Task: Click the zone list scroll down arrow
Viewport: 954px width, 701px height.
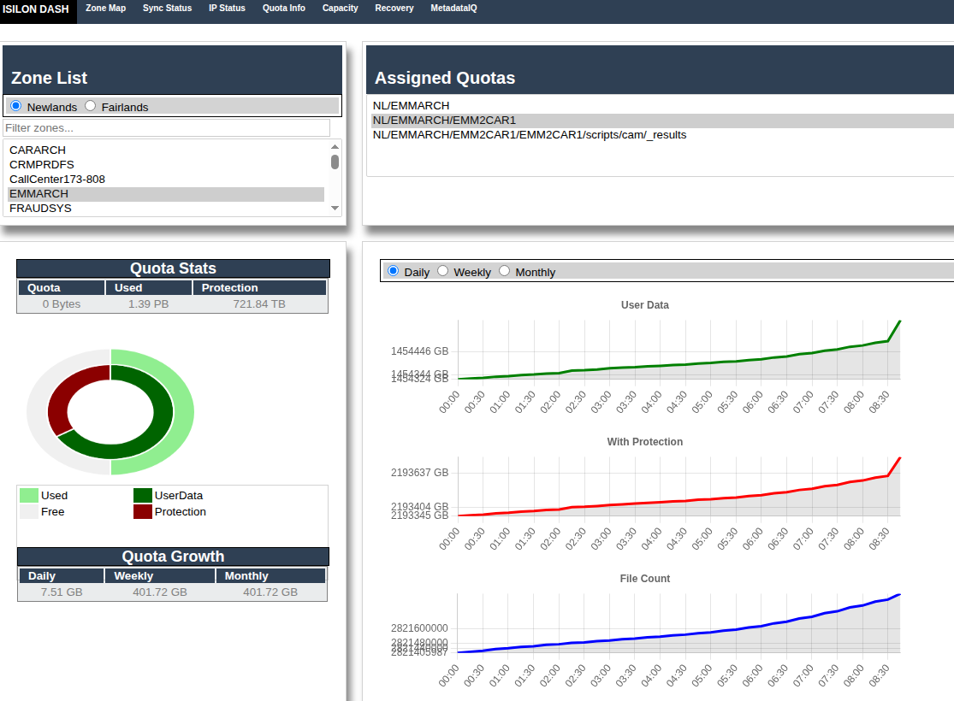Action: 335,208
